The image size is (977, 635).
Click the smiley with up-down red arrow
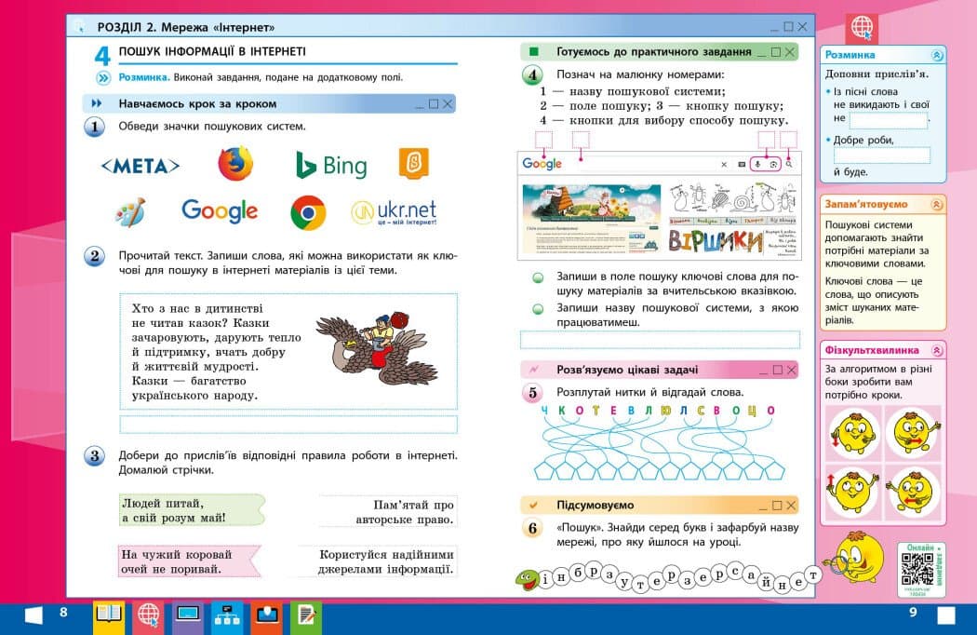click(x=852, y=432)
